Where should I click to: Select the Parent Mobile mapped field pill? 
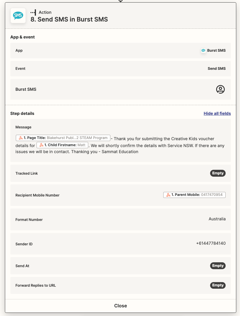(x=194, y=195)
